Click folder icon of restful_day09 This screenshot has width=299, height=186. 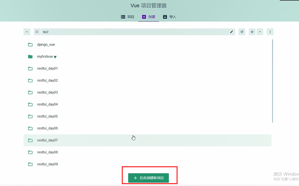tap(30, 164)
